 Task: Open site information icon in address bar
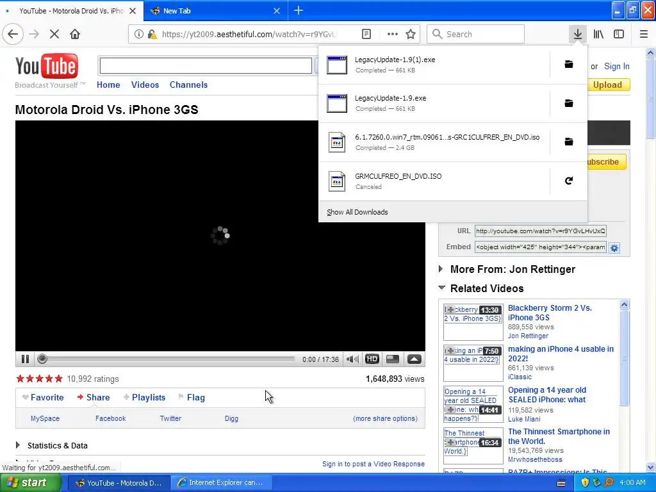coord(138,35)
